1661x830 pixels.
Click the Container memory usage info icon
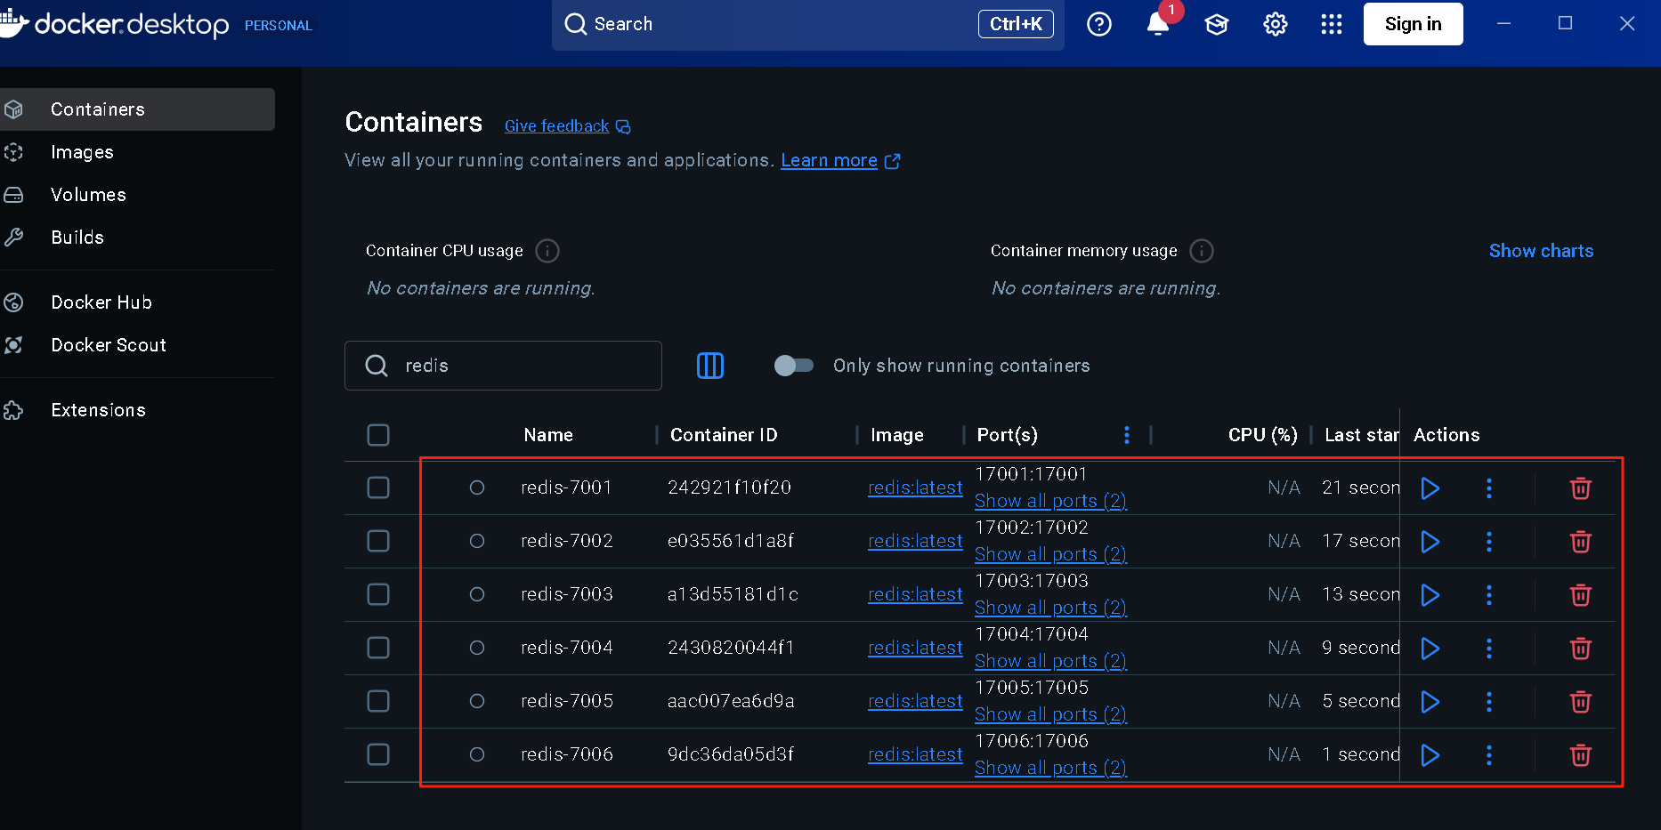[1202, 251]
